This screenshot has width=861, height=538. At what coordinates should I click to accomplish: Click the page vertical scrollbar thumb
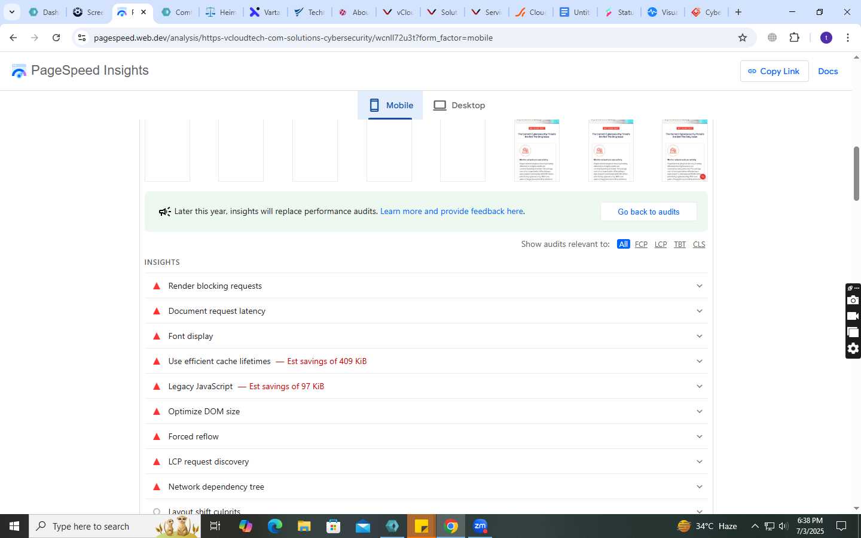856,173
